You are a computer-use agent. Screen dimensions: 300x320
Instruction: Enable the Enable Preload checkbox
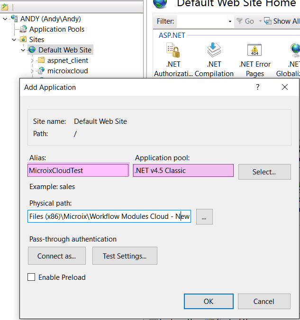click(31, 277)
